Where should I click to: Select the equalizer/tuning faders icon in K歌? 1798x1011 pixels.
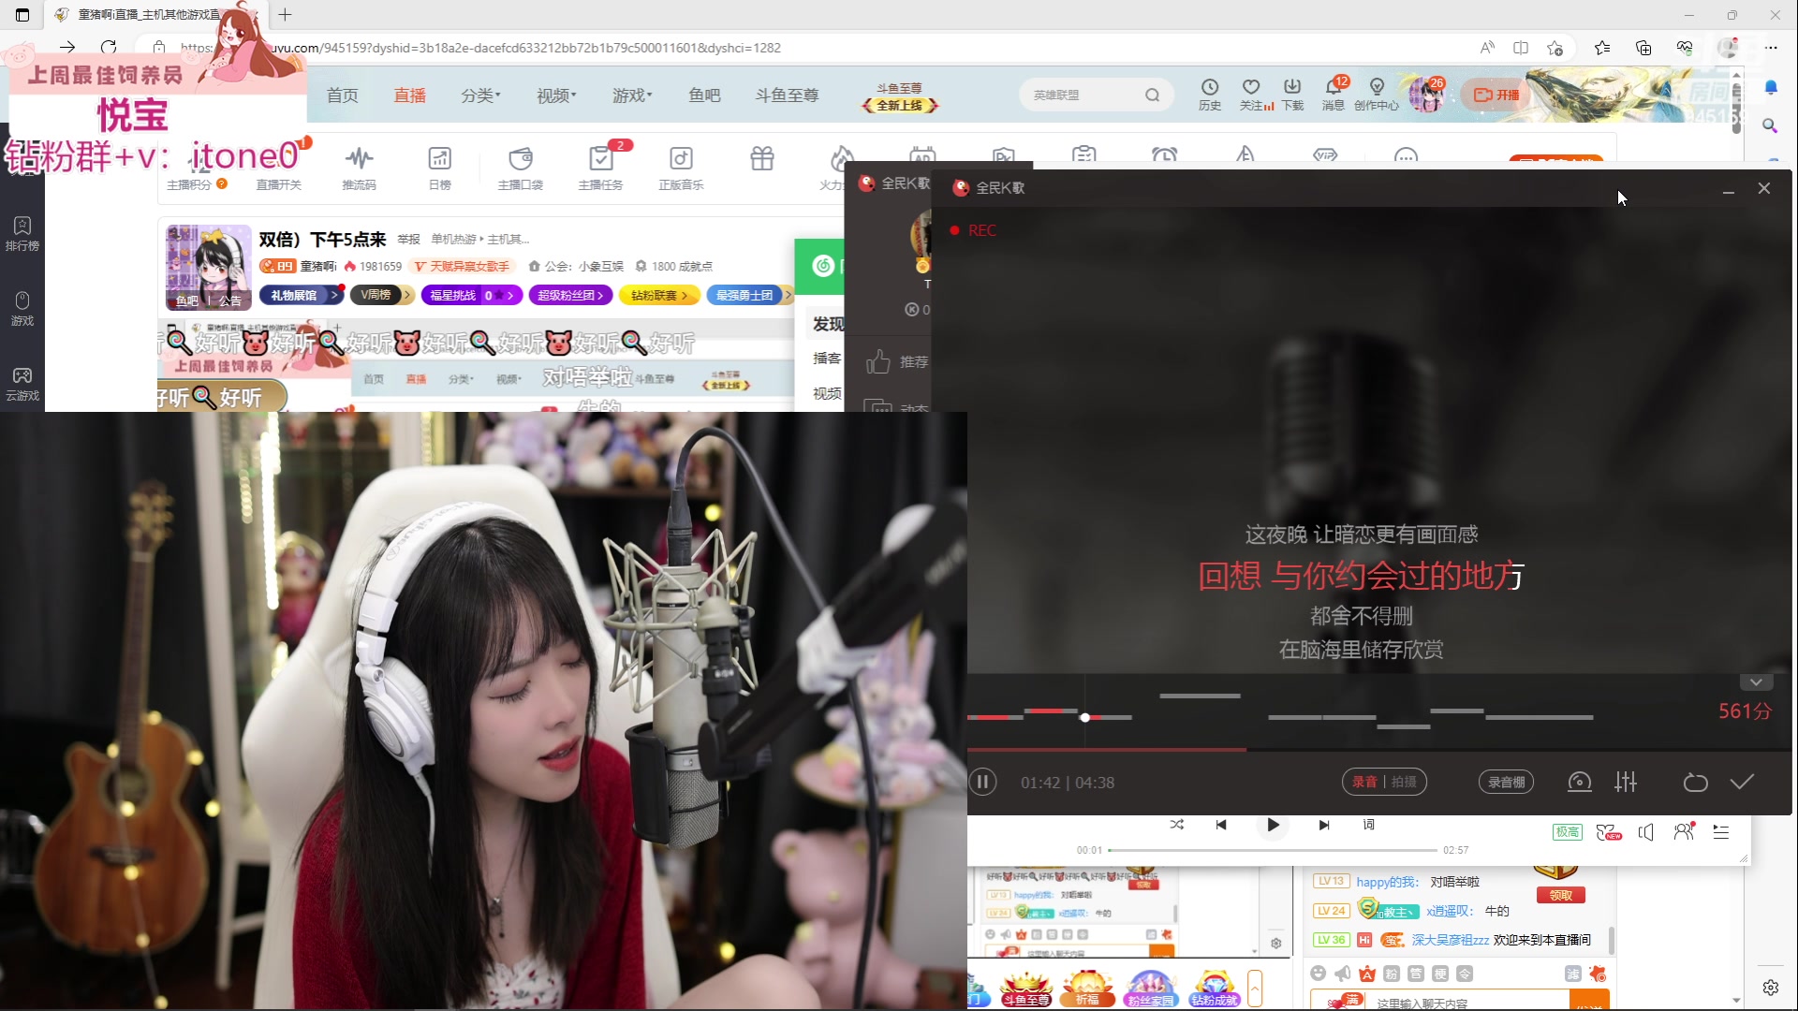1627,782
